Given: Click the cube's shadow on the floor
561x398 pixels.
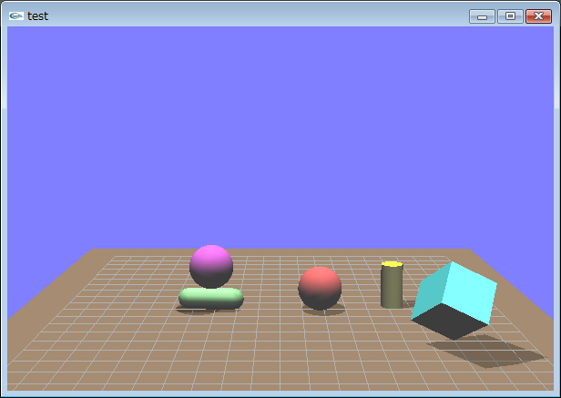Looking at the screenshot, I should (x=488, y=352).
